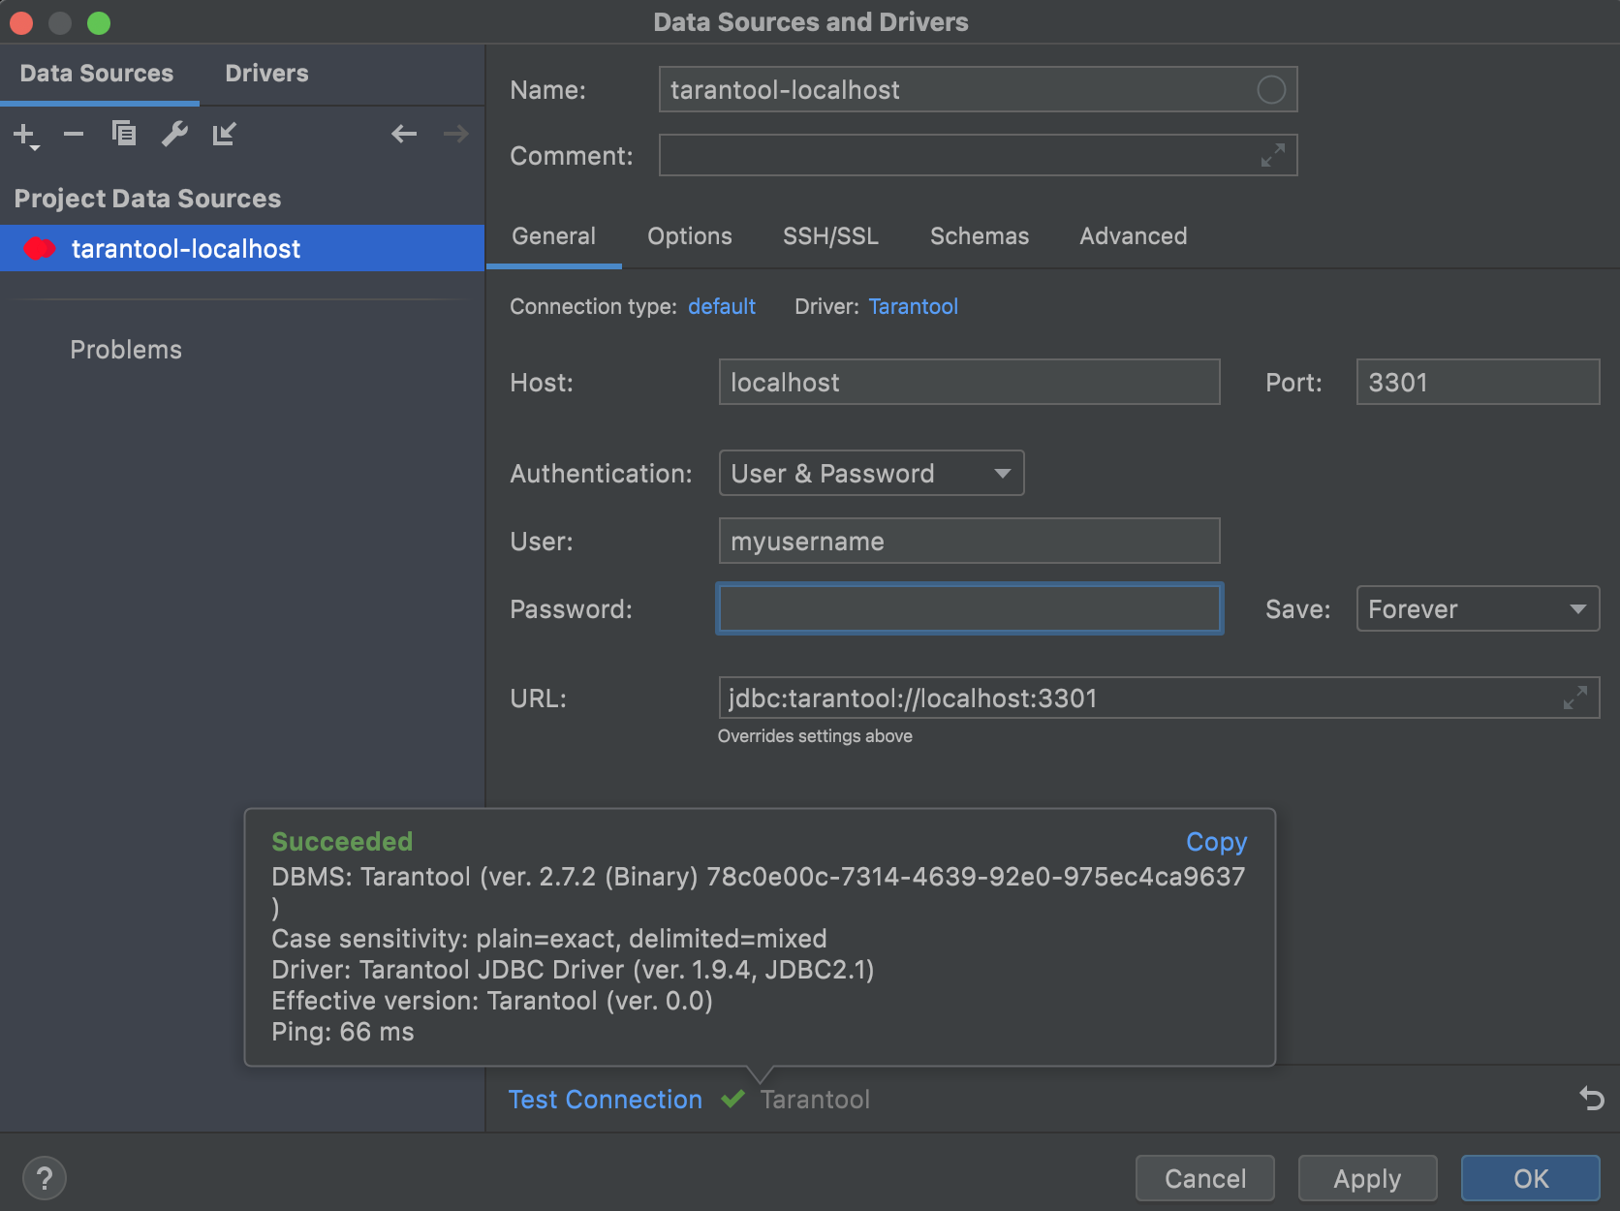1620x1211 pixels.
Task: Expand the Comment field with the arrows icon
Action: 1273,155
